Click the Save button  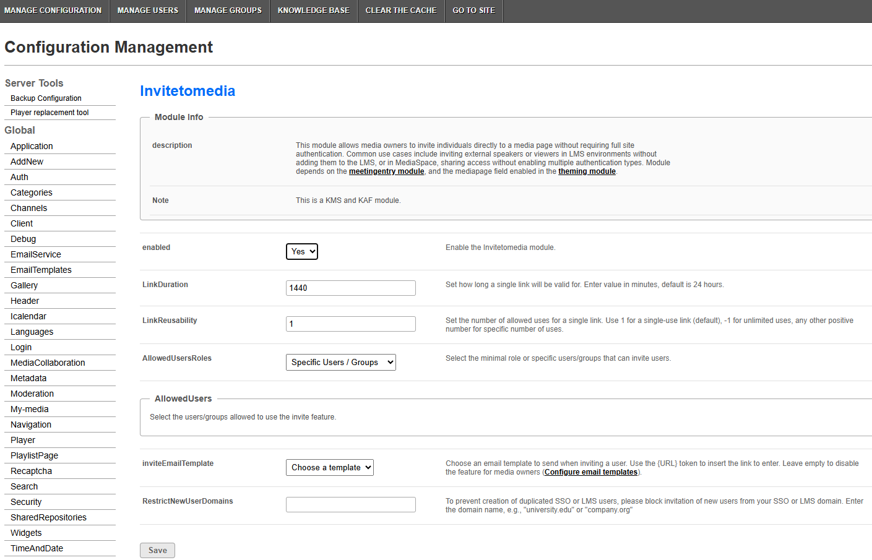(x=157, y=550)
